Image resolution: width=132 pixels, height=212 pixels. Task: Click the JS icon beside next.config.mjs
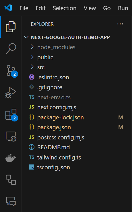coord(32,107)
